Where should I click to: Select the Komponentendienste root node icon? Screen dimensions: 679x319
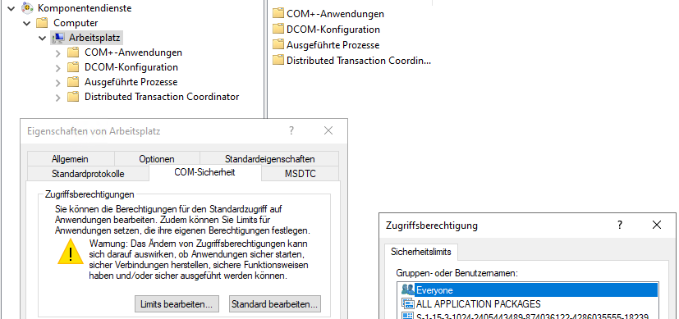(27, 7)
